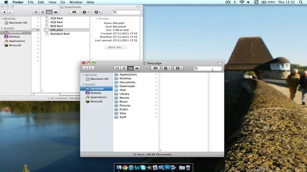Launch iMovie star icon in Dock
This screenshot has width=307, height=172.
149,168
